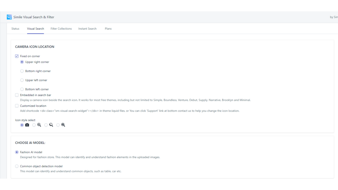The width and height of the screenshot is (338, 190).
Task: Choose the magnifier-with-dot icon style
Action: (34, 125)
